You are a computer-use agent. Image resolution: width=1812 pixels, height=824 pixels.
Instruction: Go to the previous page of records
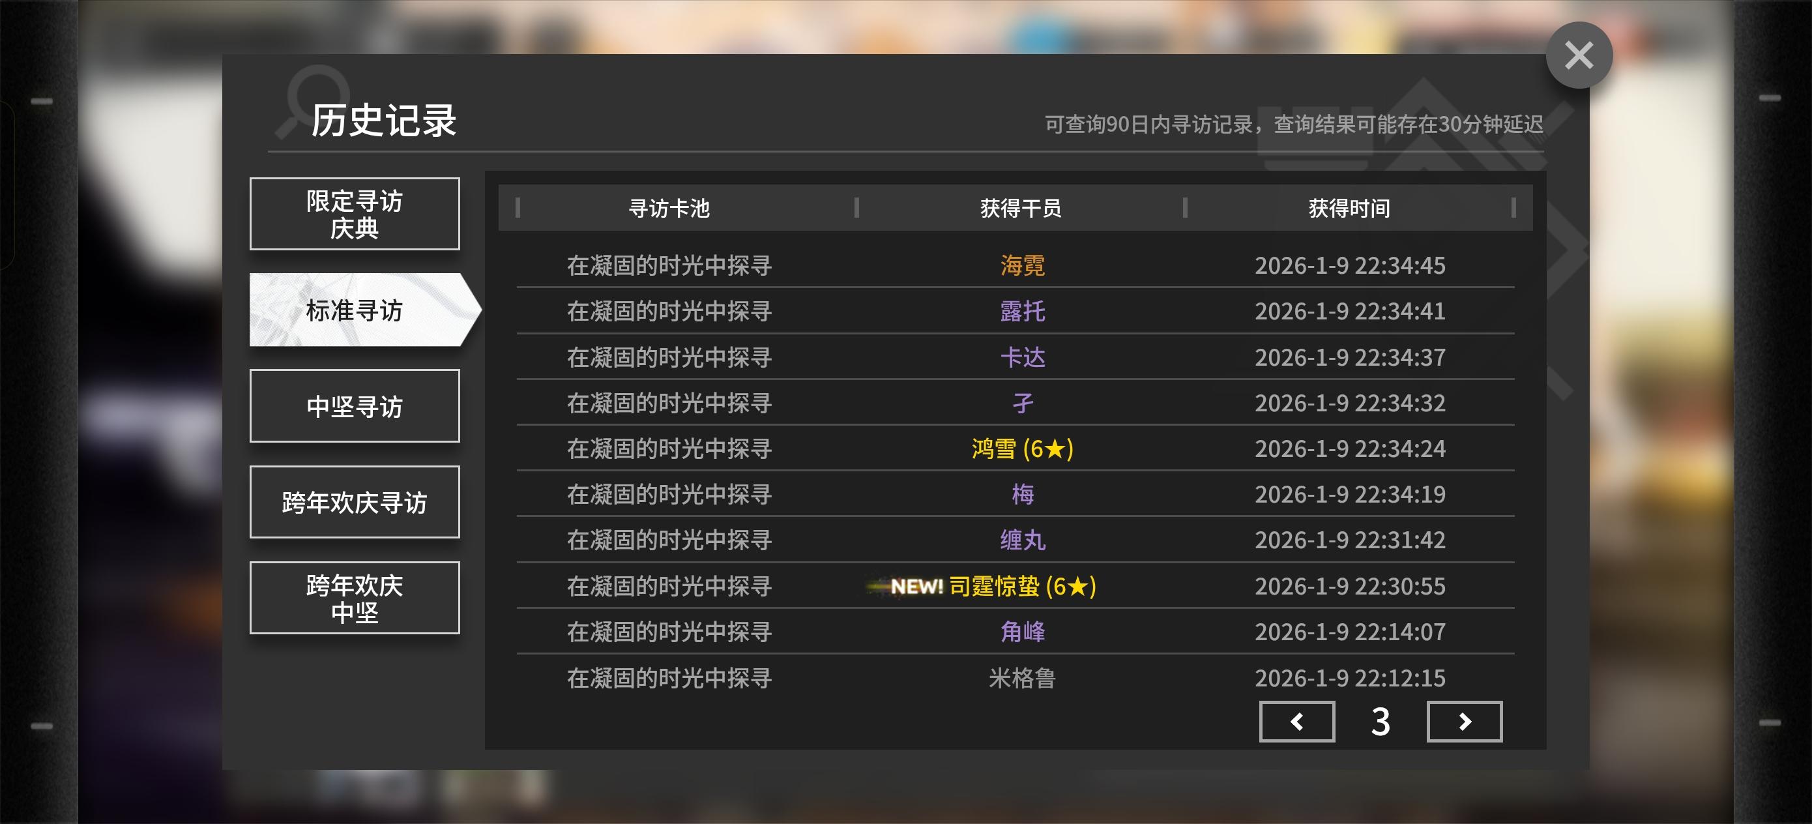(1296, 721)
